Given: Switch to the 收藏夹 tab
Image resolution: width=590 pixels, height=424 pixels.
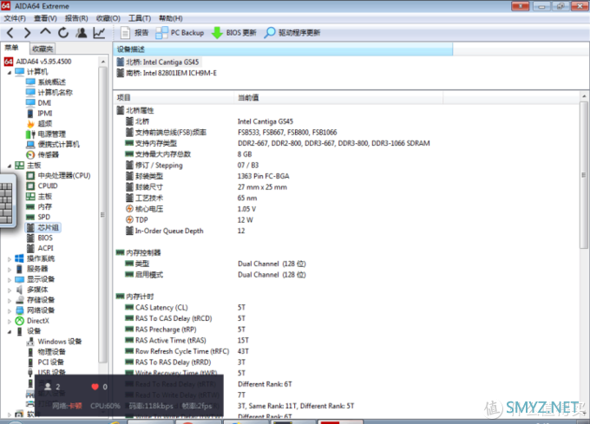Looking at the screenshot, I should (43, 49).
